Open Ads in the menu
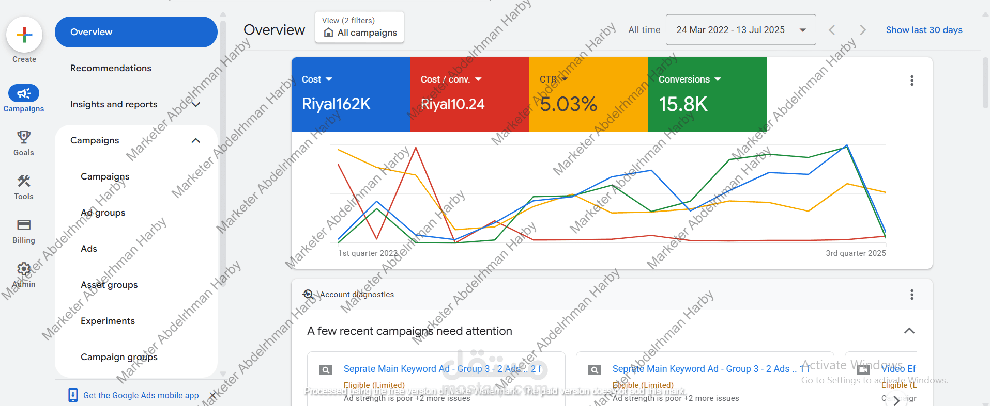Screen dimensions: 990x406 (89, 249)
